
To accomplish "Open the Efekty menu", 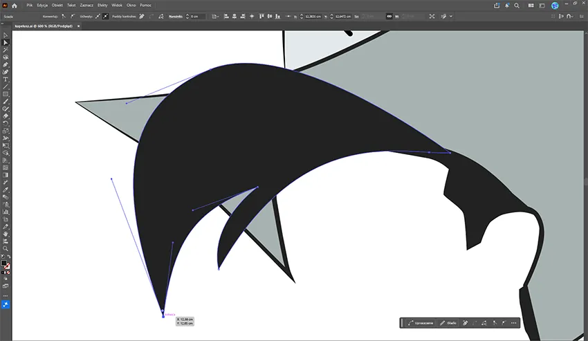I will (102, 6).
